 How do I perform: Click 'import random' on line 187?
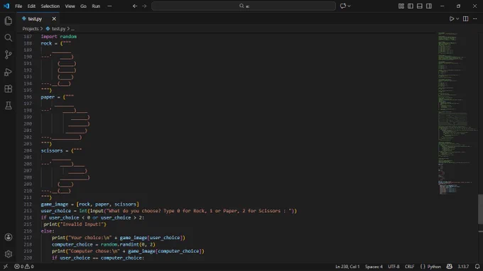coord(59,37)
